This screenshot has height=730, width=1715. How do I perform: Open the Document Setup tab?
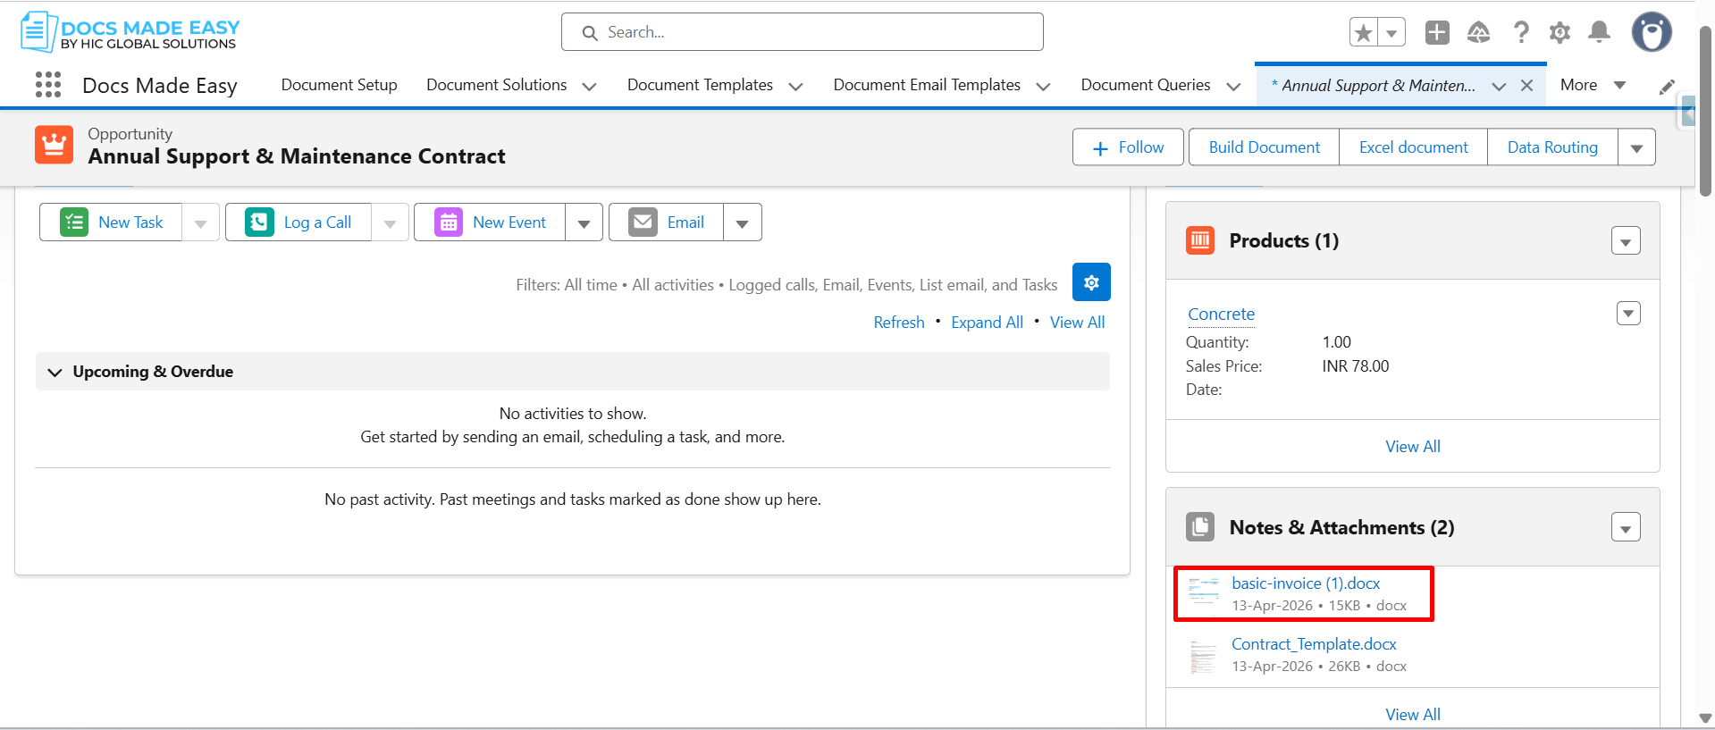339,85
